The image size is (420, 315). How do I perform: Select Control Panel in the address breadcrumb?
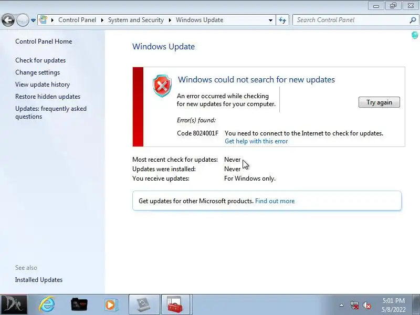(x=77, y=20)
